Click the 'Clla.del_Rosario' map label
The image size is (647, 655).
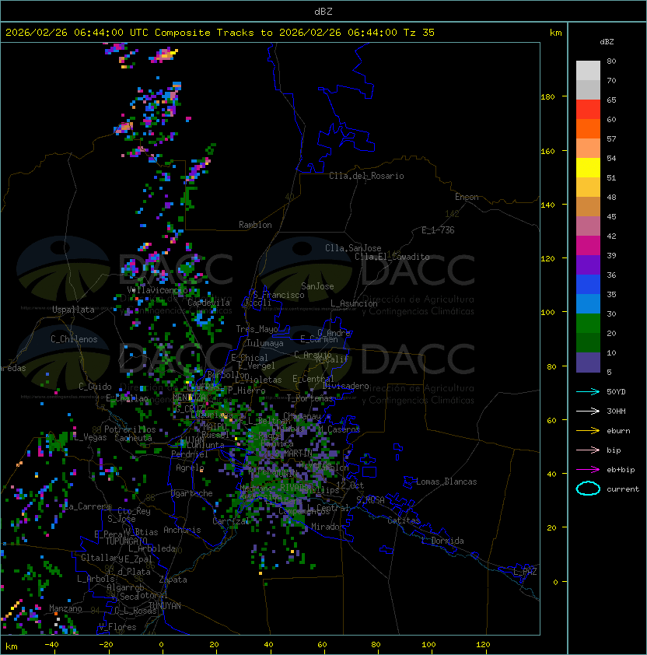[366, 176]
